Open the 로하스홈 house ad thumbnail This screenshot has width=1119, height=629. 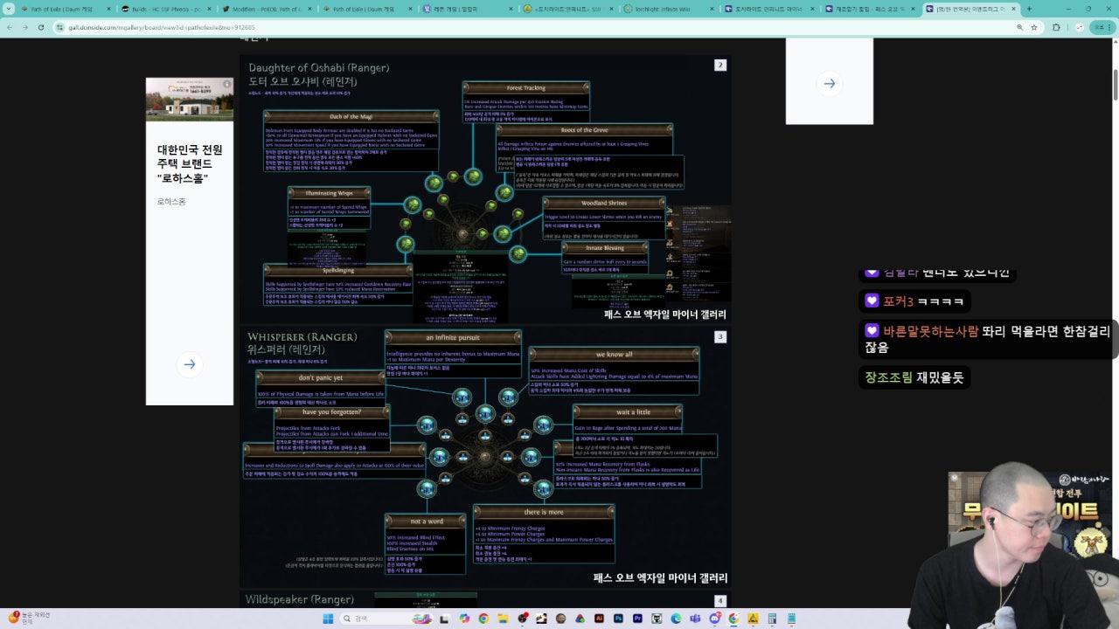(x=189, y=99)
